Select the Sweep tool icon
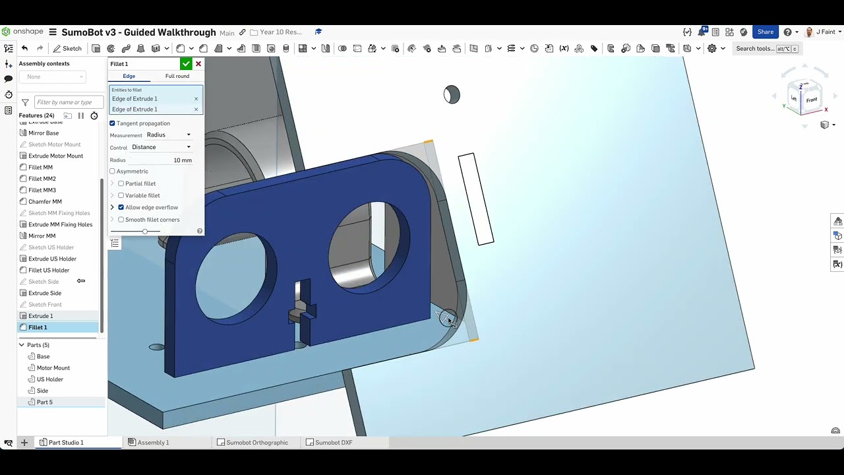Image resolution: width=844 pixels, height=475 pixels. click(x=126, y=48)
